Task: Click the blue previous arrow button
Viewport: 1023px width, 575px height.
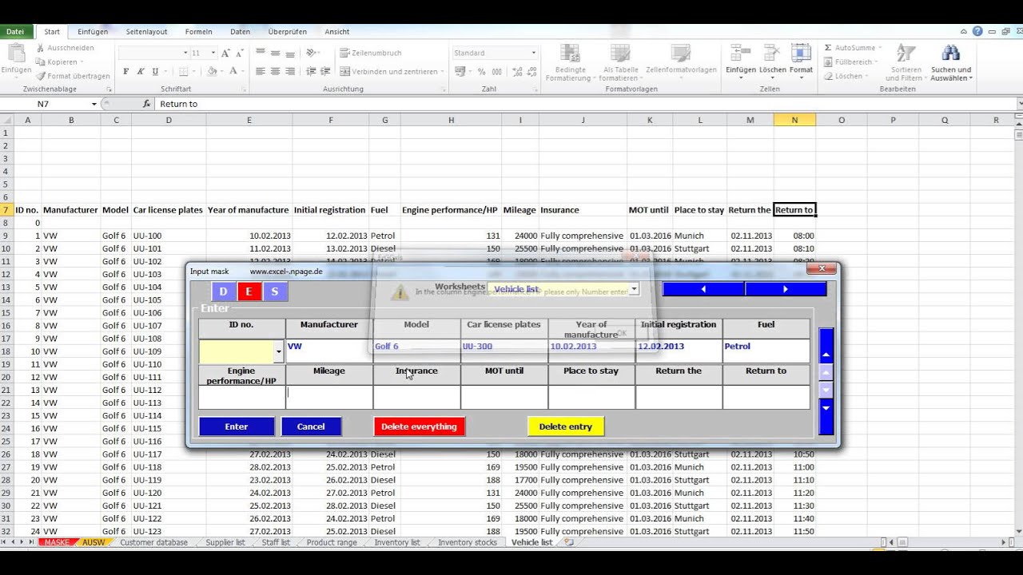Action: pos(703,289)
